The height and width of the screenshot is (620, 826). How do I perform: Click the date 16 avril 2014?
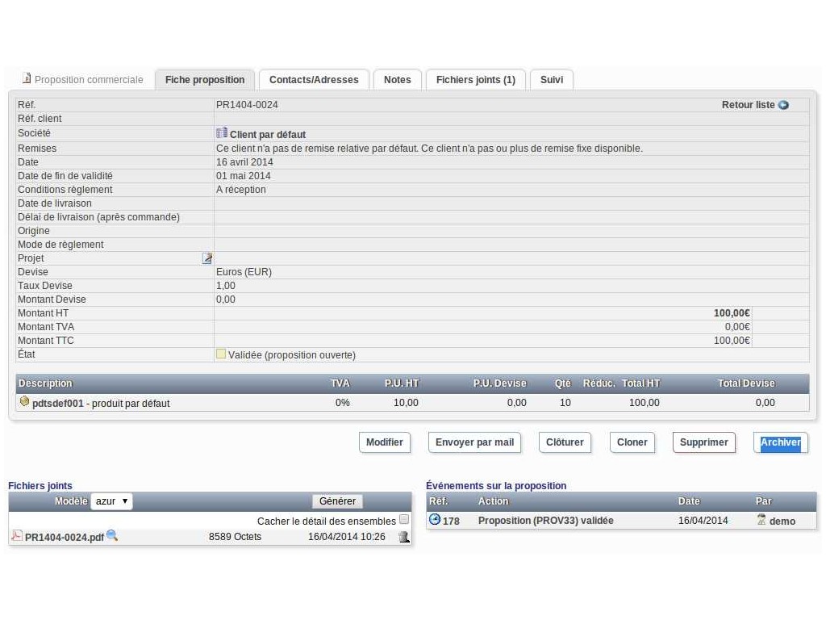click(244, 161)
